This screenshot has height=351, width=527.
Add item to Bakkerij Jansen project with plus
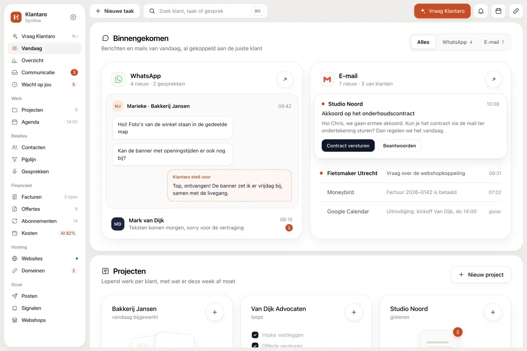[215, 312]
